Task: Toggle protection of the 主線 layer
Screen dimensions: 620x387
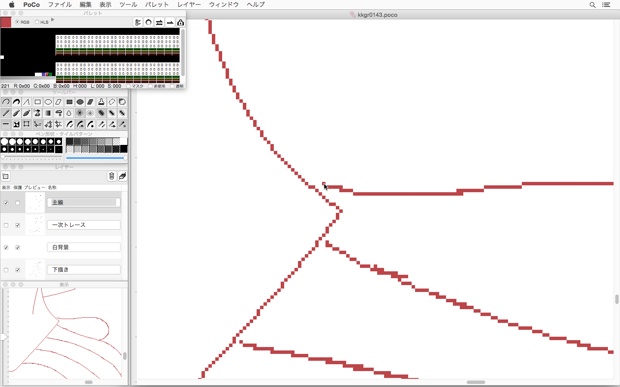Action: tap(18, 203)
